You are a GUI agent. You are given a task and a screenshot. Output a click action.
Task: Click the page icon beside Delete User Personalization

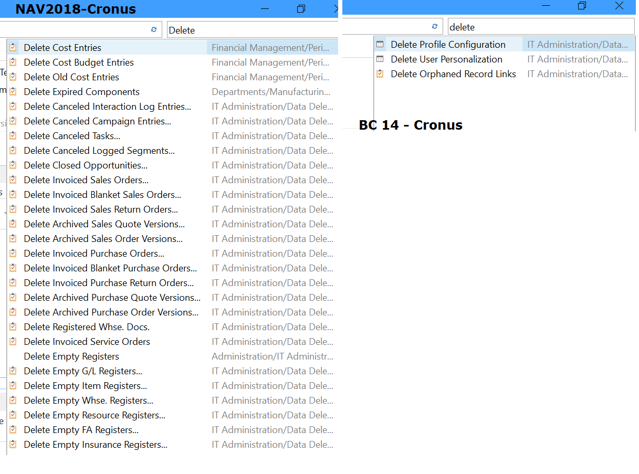(380, 59)
